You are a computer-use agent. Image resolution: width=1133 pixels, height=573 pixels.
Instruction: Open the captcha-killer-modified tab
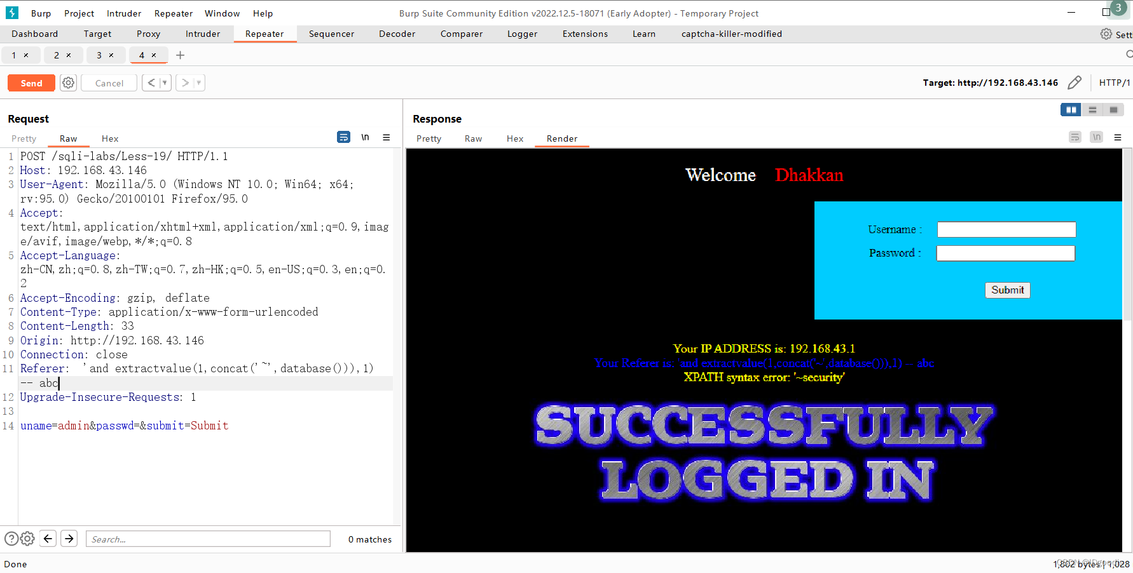pos(731,34)
